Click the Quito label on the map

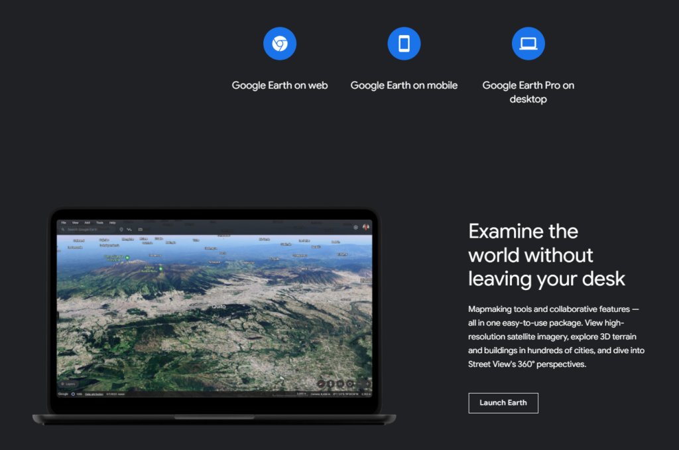point(218,306)
